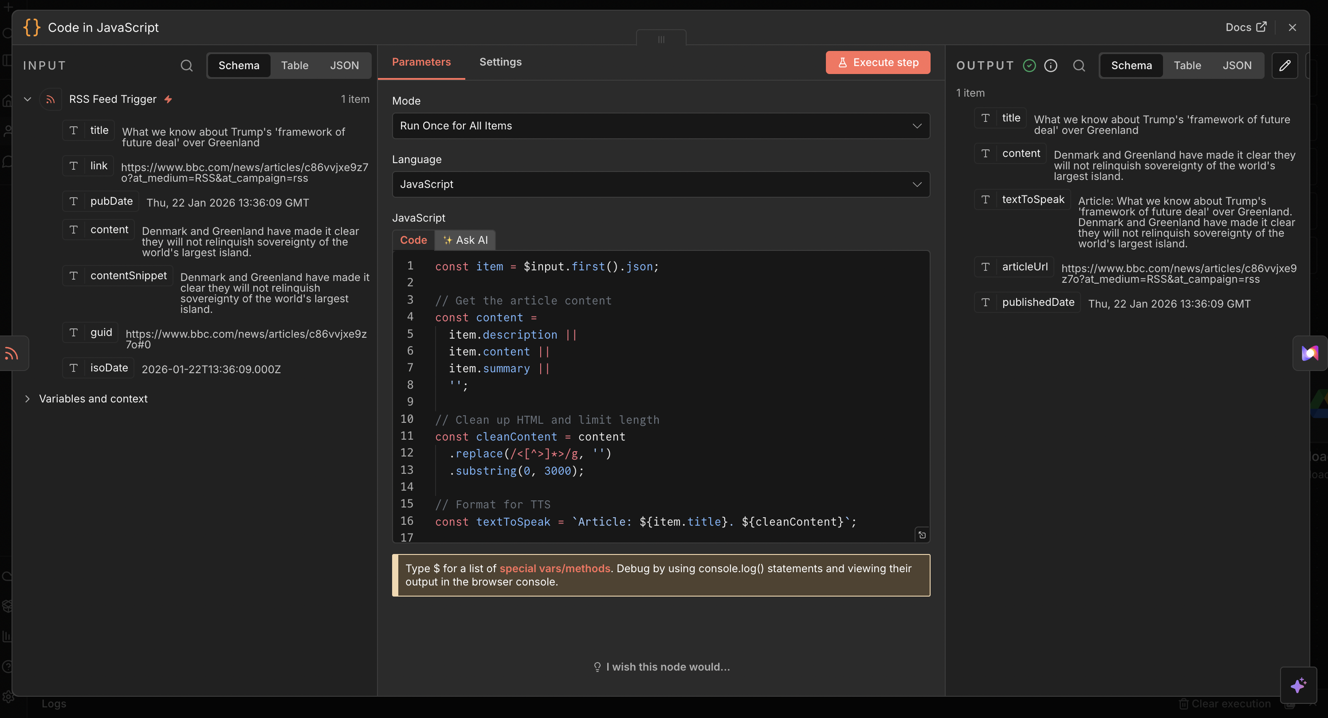1328x718 pixels.
Task: Switch input view to Table
Action: pyautogui.click(x=295, y=66)
